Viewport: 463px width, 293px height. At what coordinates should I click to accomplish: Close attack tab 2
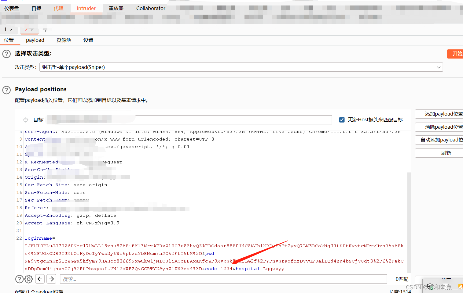[32, 30]
